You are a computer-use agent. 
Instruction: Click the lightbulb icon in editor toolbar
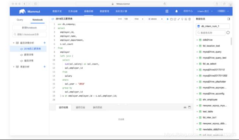point(182,19)
